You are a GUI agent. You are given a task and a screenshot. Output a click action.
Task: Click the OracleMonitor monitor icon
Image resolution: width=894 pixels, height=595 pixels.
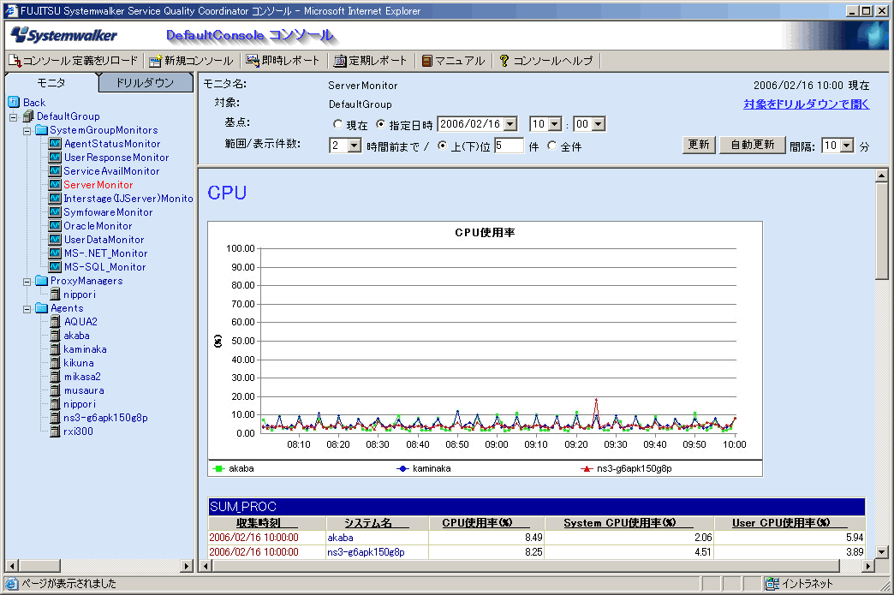coord(55,226)
